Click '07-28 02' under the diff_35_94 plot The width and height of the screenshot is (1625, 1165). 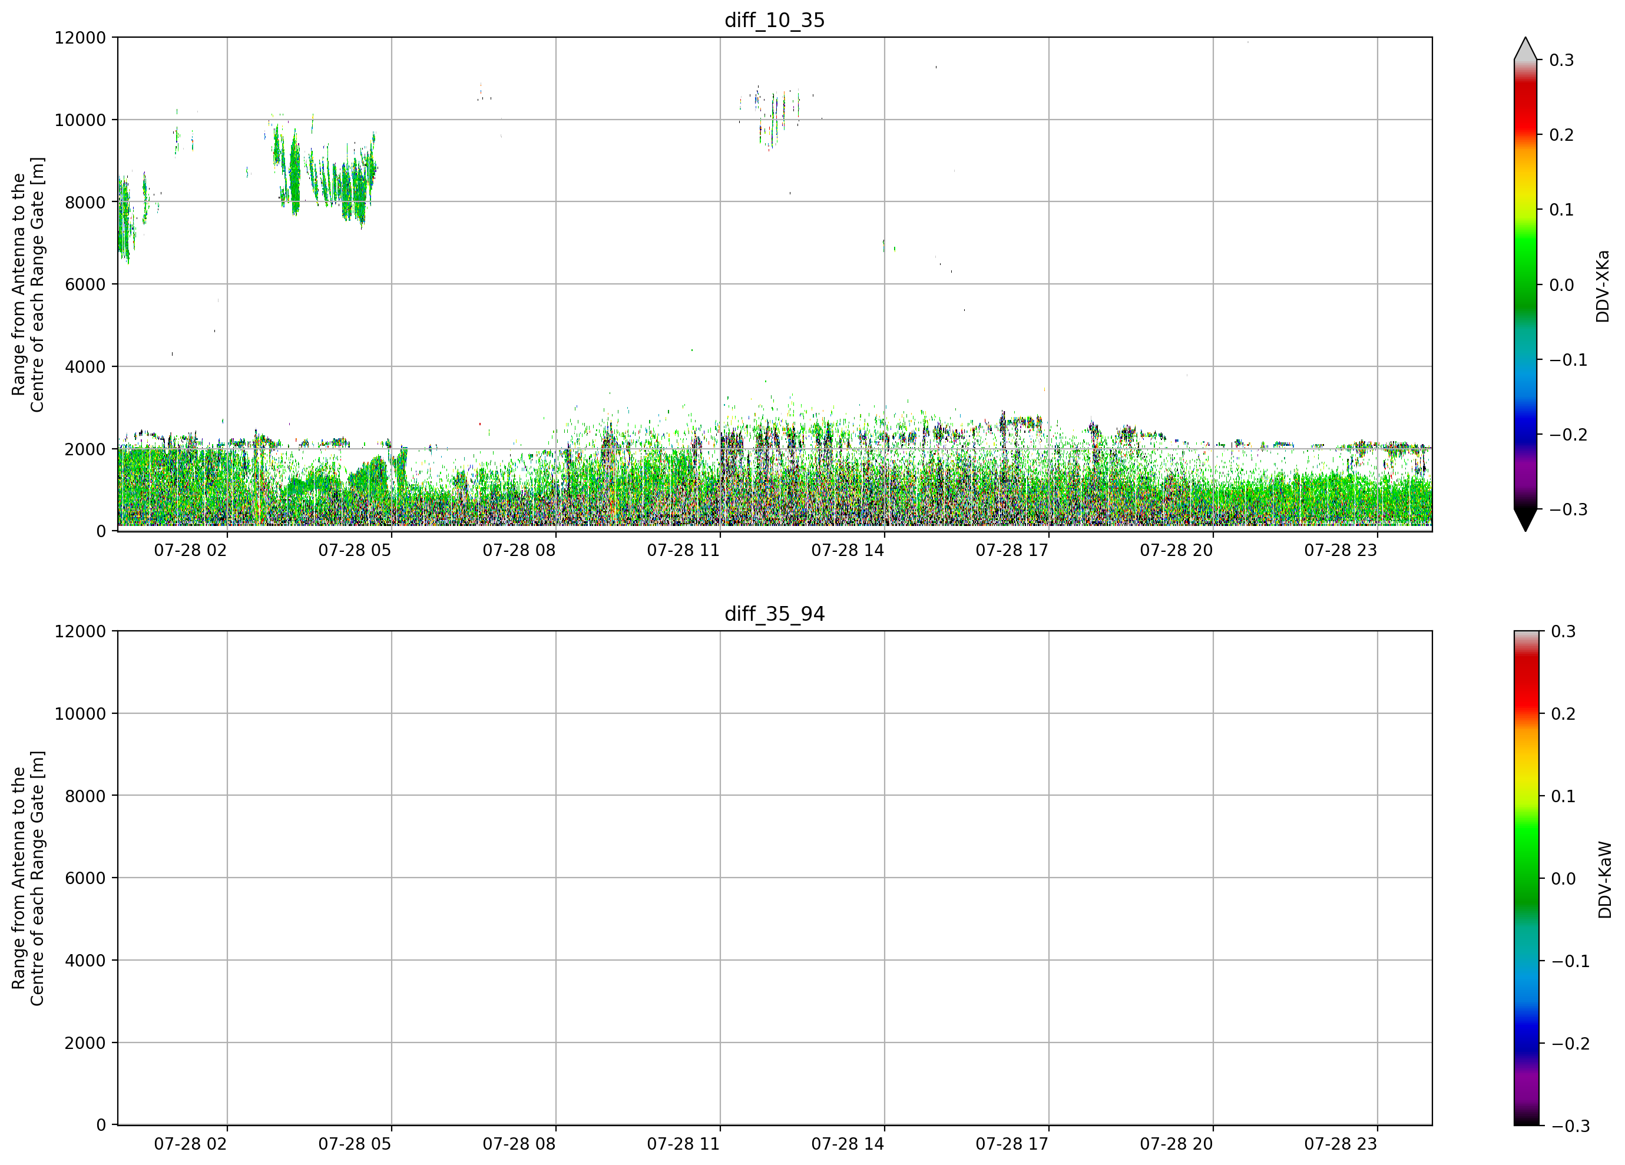[191, 1144]
